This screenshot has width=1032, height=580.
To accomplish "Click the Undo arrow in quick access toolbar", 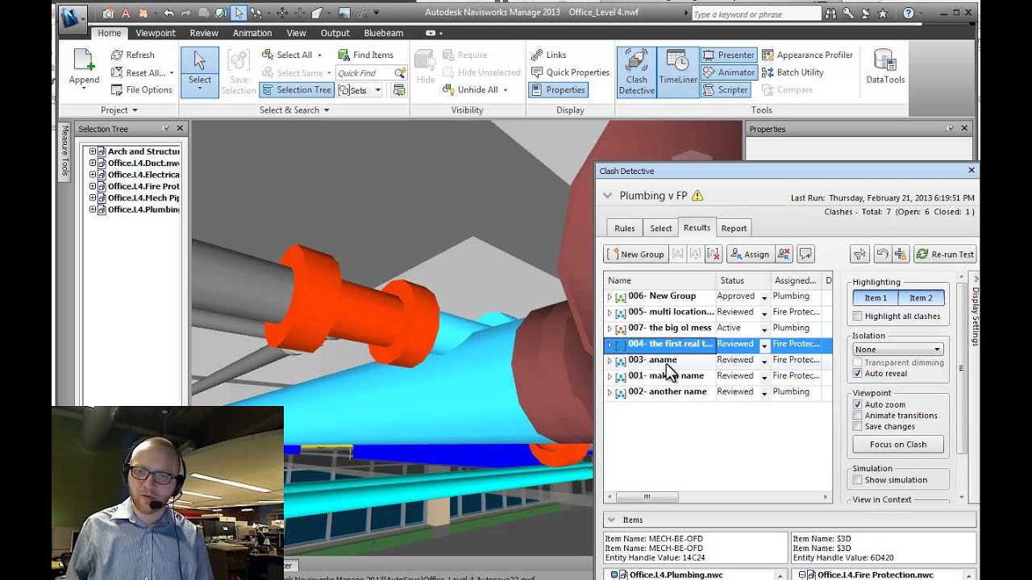I will (x=169, y=13).
